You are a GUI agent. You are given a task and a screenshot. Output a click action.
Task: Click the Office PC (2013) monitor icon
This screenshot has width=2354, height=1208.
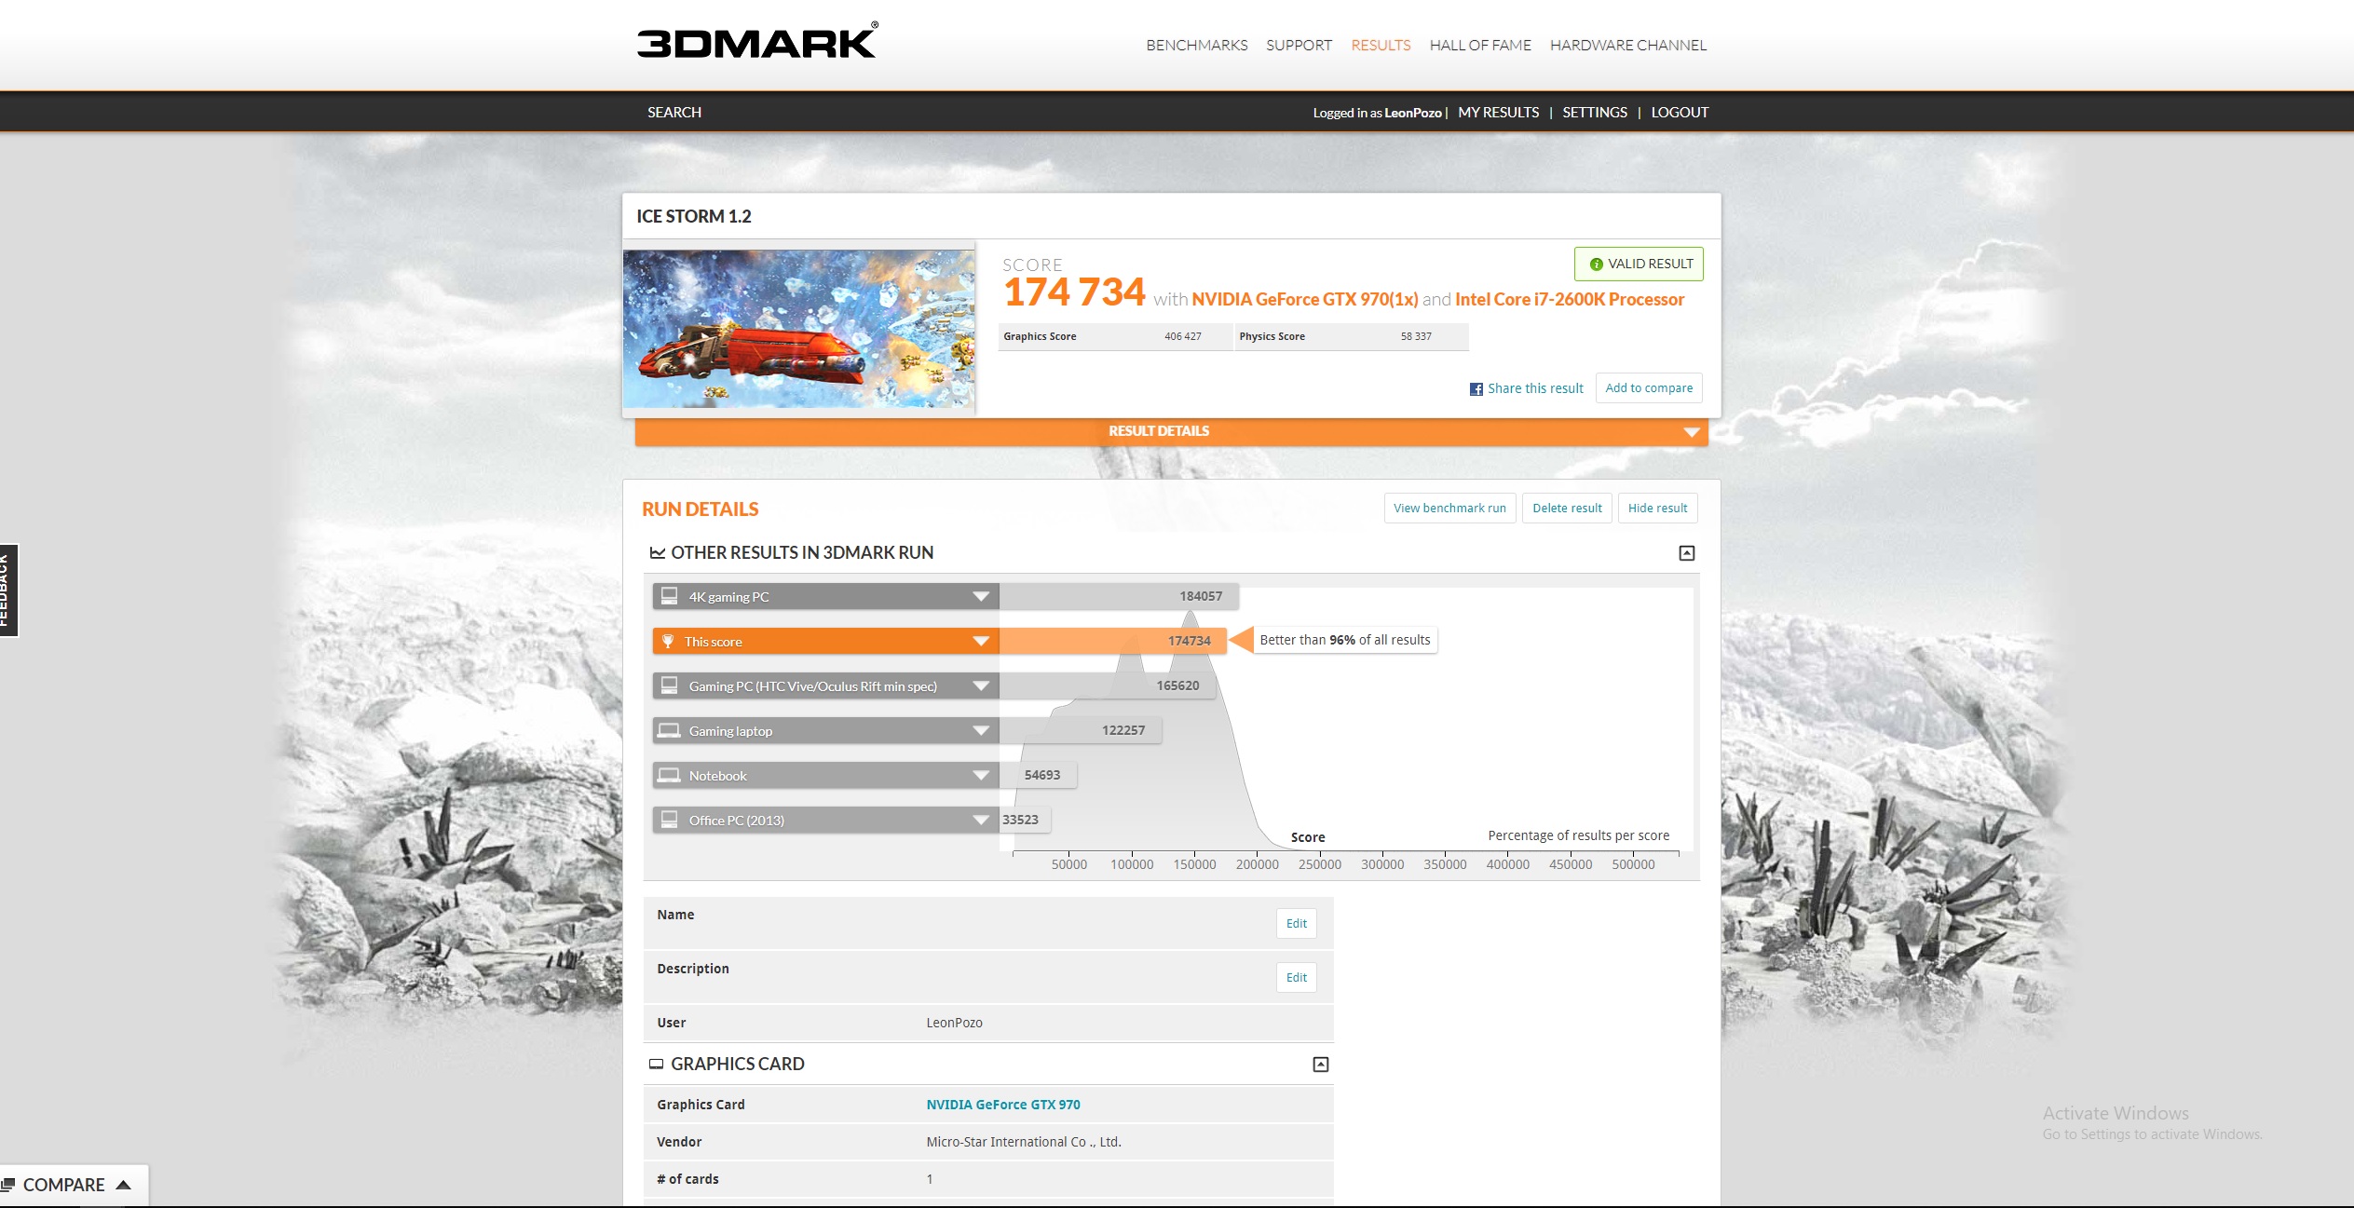pyautogui.click(x=669, y=820)
